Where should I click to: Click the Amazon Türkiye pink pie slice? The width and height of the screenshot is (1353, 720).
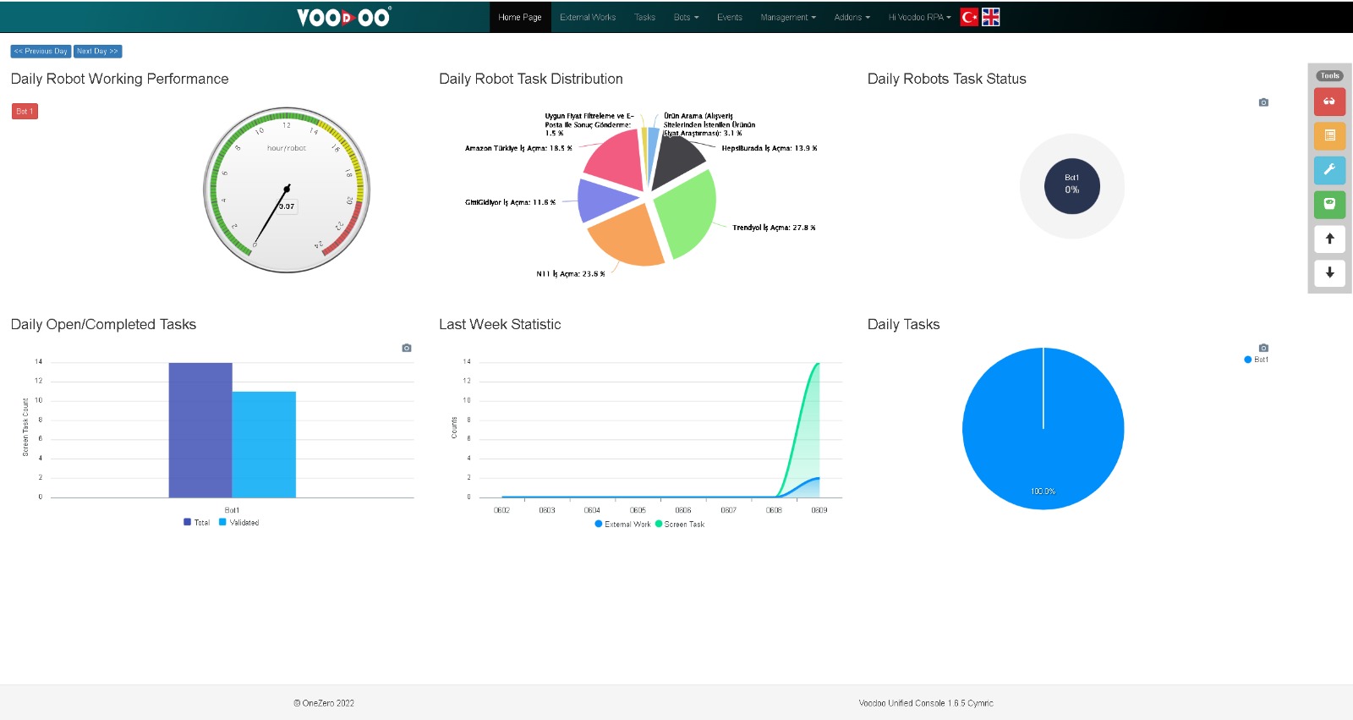(616, 161)
